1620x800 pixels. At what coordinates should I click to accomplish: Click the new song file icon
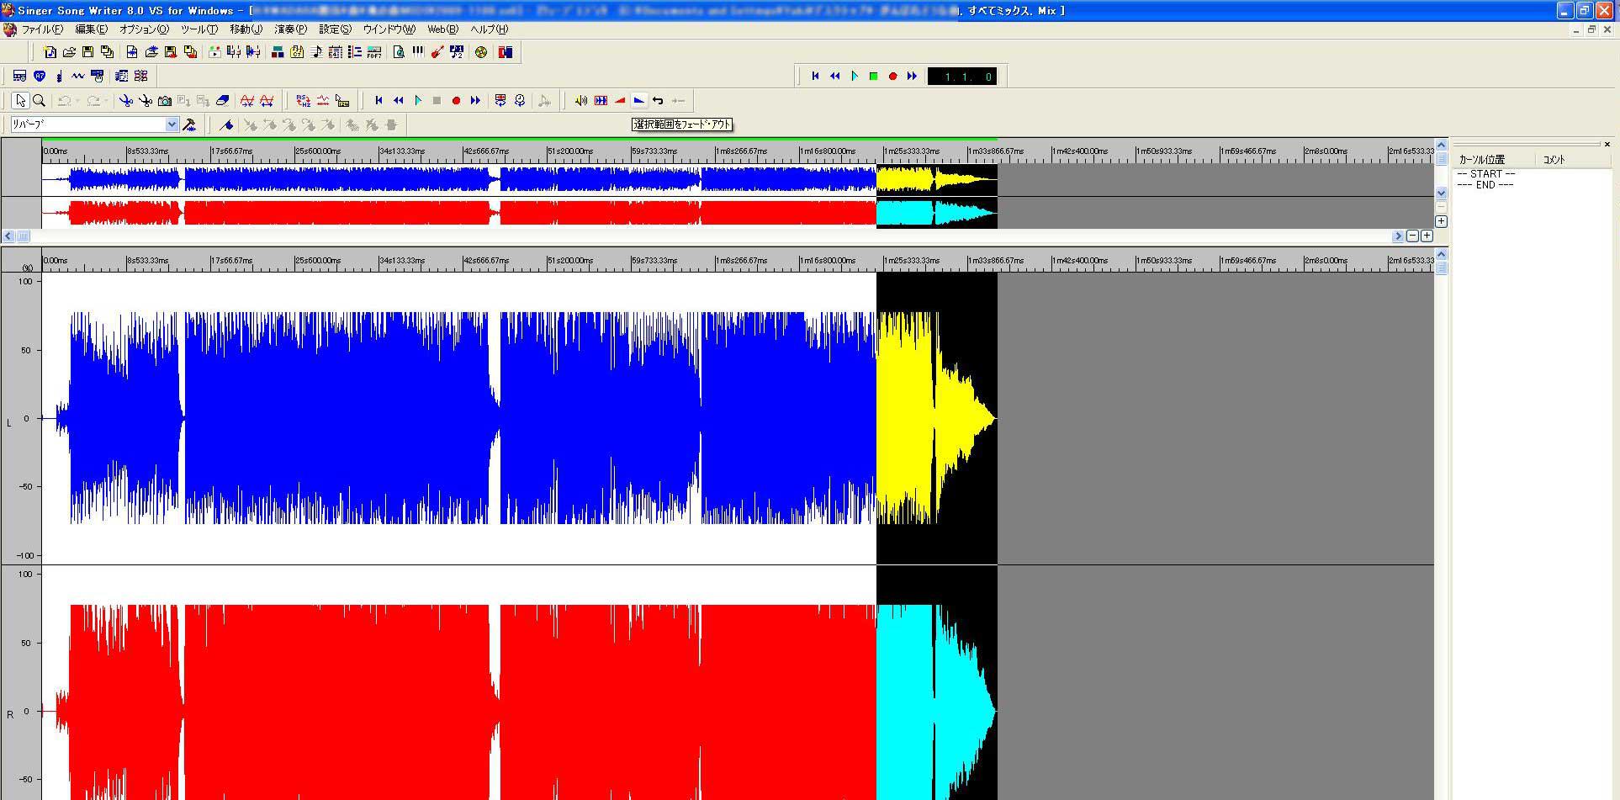50,52
